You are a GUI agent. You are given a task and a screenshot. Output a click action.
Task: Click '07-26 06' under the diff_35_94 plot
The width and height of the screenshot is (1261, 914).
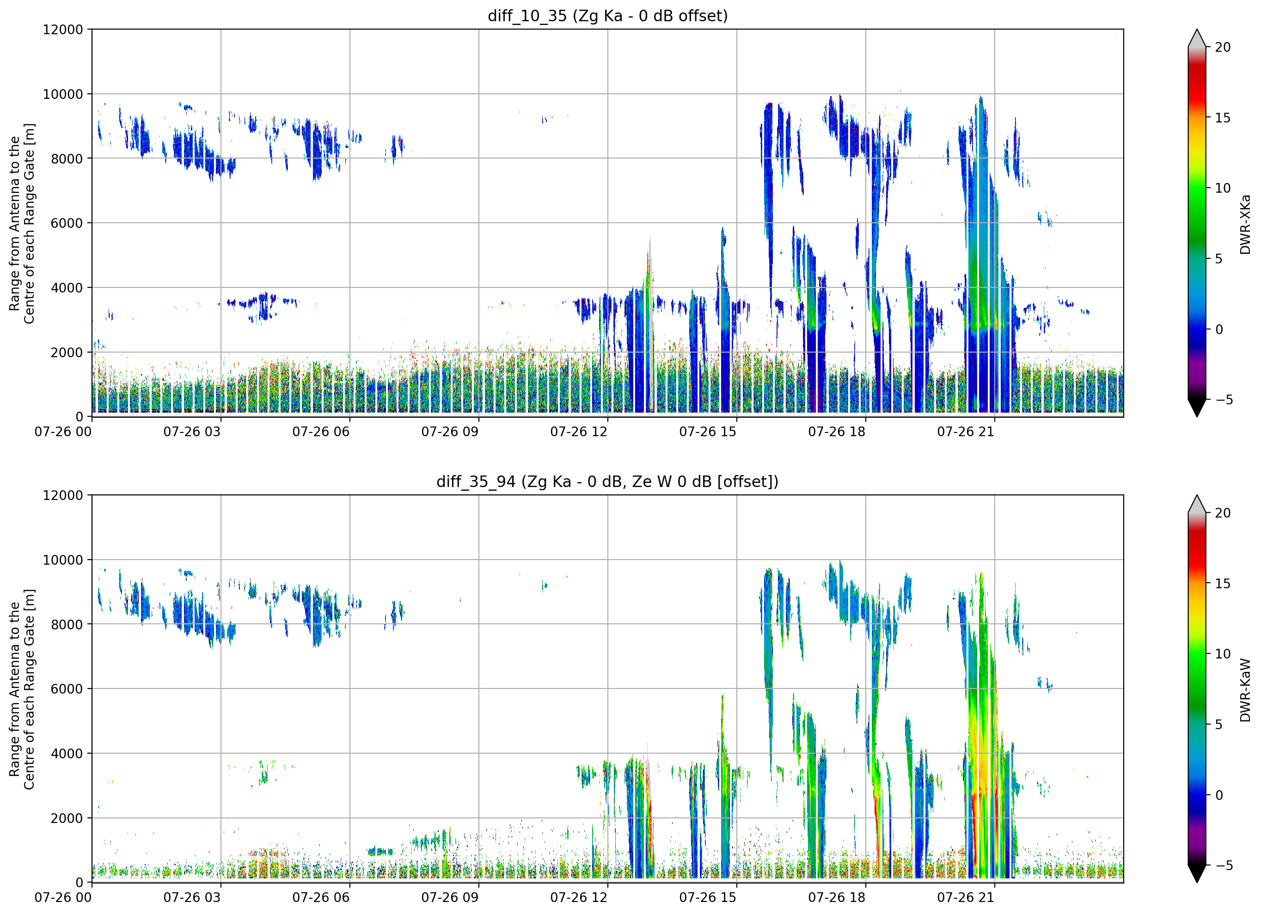(x=321, y=898)
